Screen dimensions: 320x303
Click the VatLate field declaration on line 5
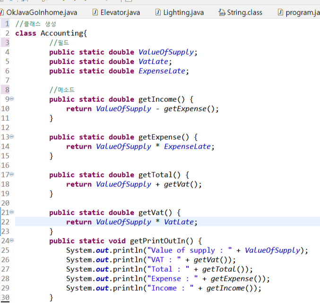(154, 61)
